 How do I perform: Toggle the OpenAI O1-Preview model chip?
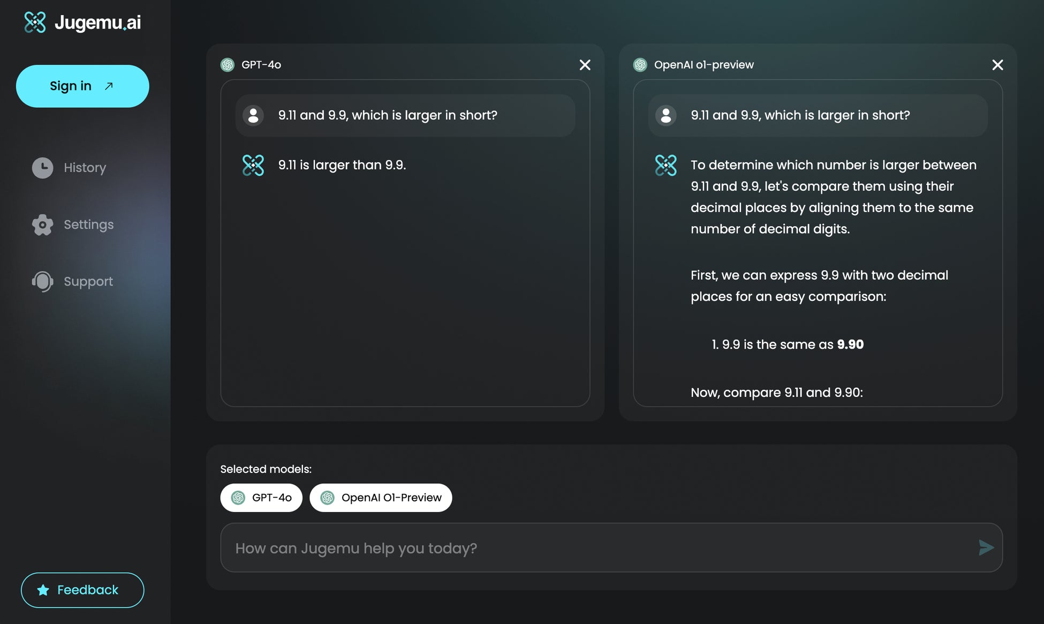click(x=381, y=498)
